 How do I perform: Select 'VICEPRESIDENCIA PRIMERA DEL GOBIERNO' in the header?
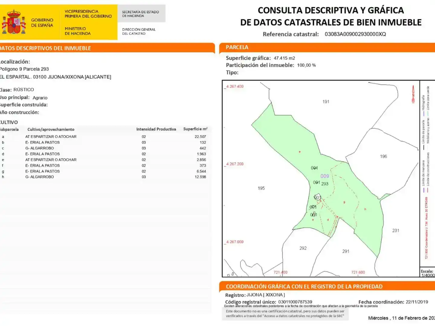tap(88, 14)
